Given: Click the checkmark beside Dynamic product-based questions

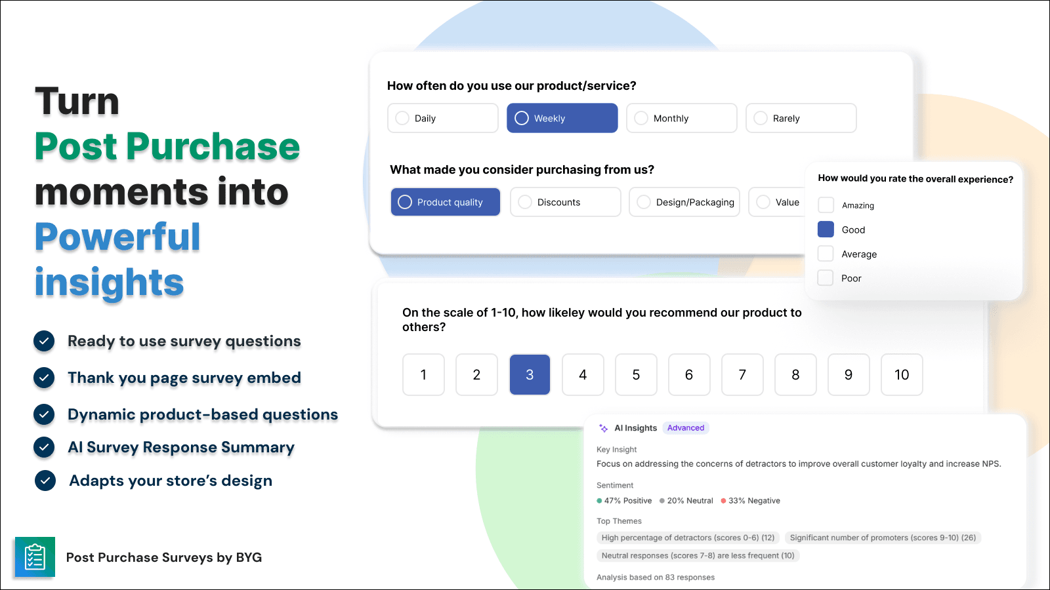Looking at the screenshot, I should click(x=44, y=414).
